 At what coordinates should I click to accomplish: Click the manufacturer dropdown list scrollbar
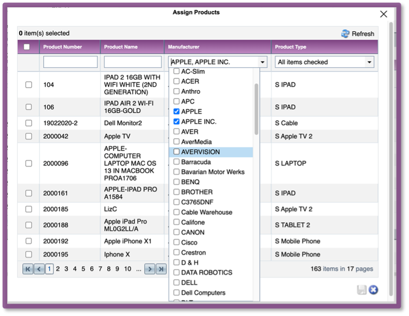point(256,109)
